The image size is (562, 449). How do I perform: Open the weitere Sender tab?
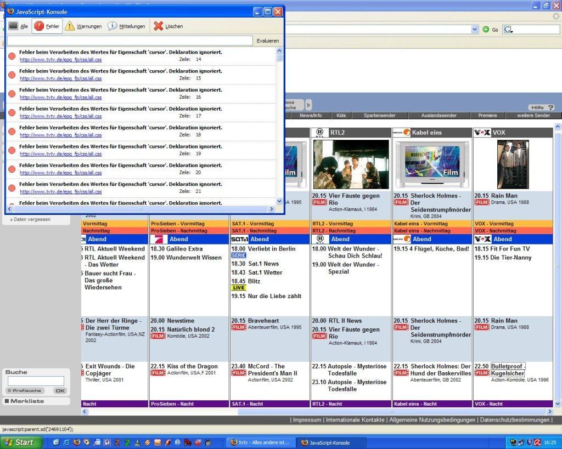point(533,115)
